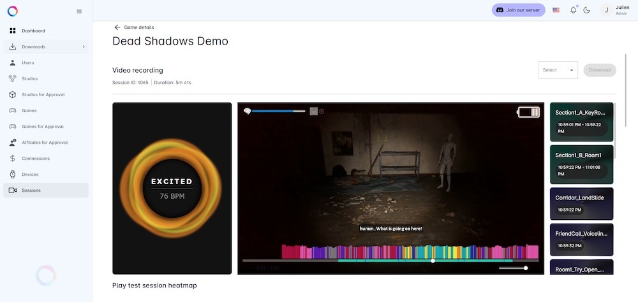638x302 pixels.
Task: Click the colored emotion timeline strip
Action: tap(410, 251)
